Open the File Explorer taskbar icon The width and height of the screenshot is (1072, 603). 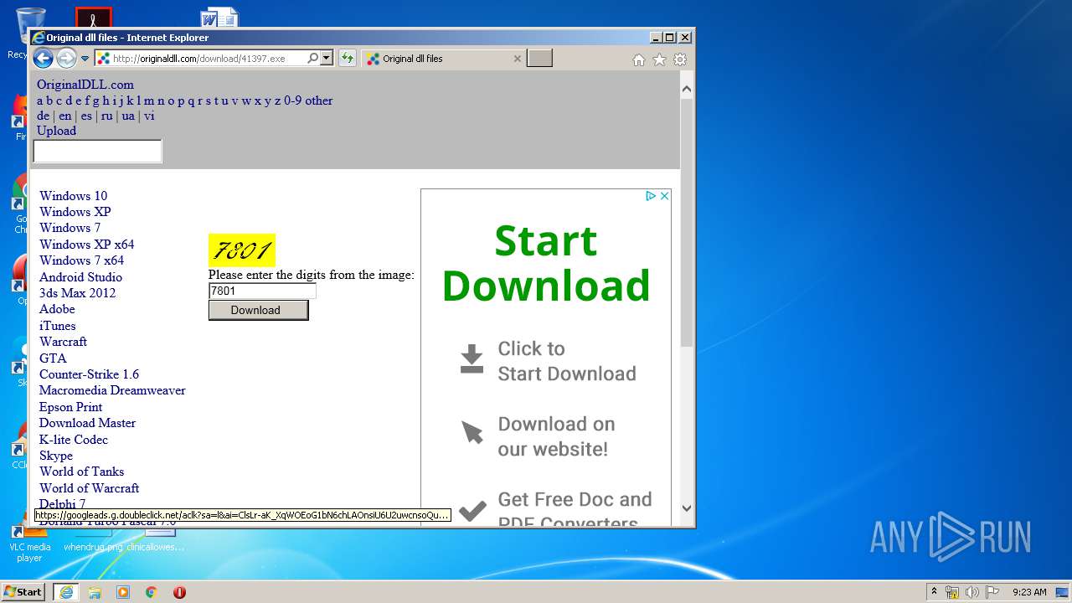tap(95, 592)
